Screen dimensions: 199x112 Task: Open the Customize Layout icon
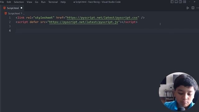click(x=184, y=2)
